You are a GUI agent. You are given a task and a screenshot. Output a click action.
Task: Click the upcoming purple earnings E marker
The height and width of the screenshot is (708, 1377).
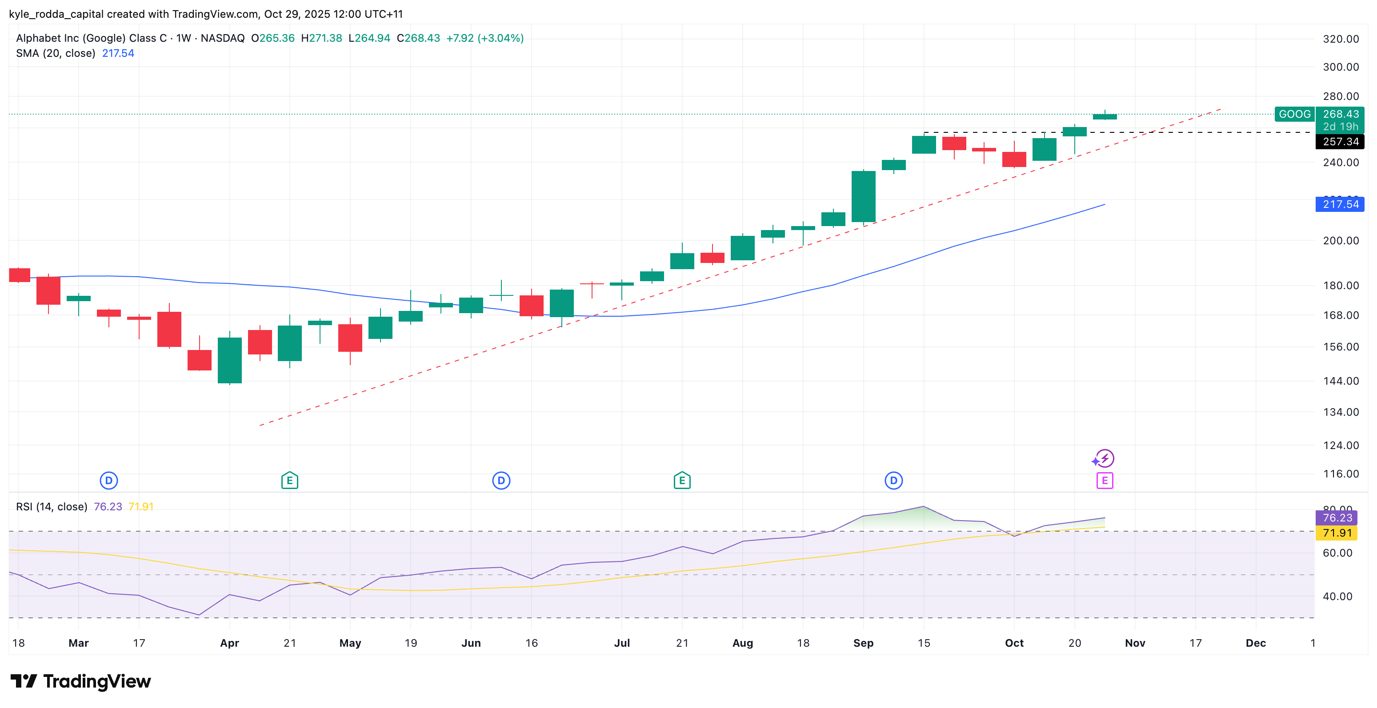point(1105,481)
